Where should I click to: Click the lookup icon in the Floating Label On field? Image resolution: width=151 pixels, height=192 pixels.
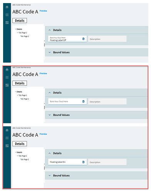click(x=84, y=162)
